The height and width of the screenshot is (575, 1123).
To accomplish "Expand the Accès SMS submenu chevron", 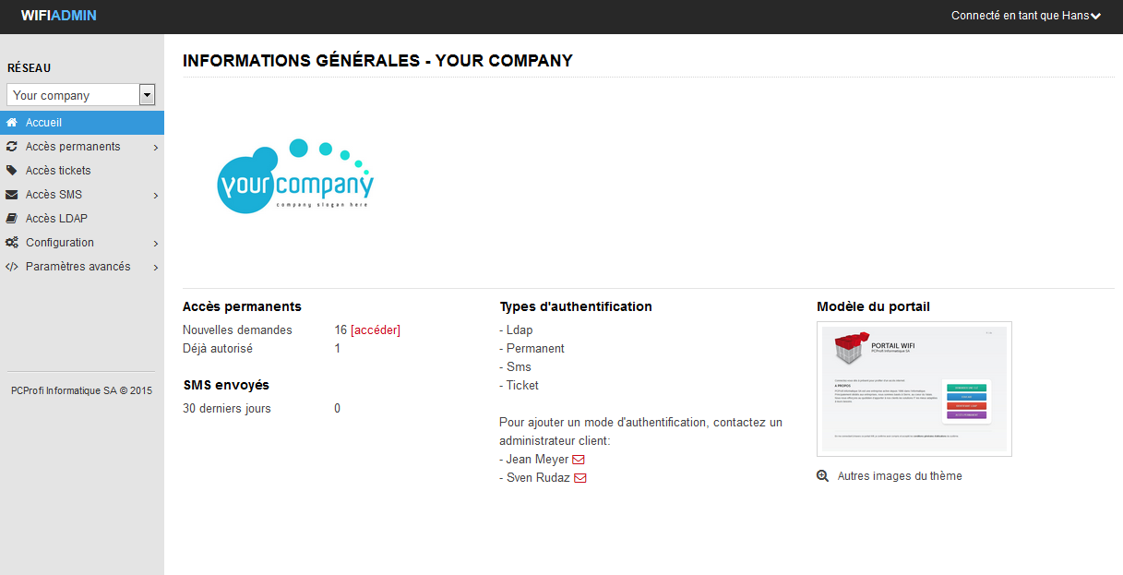I will tap(156, 196).
